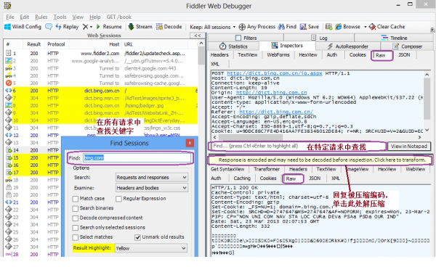Check Search only selected sessions
Image resolution: width=436 pixels, height=267 pixels.
pyautogui.click(x=75, y=228)
